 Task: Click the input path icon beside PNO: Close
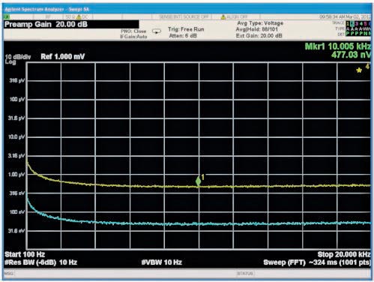(x=157, y=31)
